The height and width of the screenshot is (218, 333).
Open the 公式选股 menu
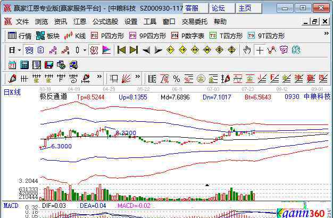coord(105,22)
